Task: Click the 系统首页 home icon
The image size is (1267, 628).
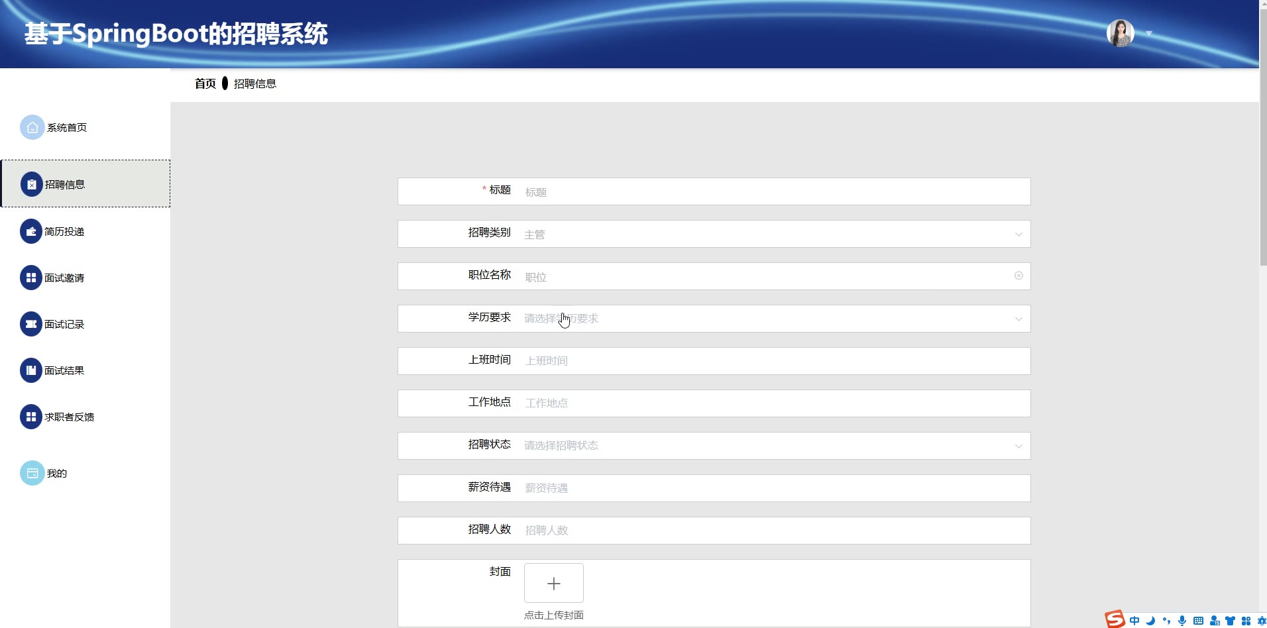Action: point(32,127)
